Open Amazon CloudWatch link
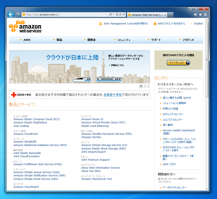 click(x=26, y=187)
